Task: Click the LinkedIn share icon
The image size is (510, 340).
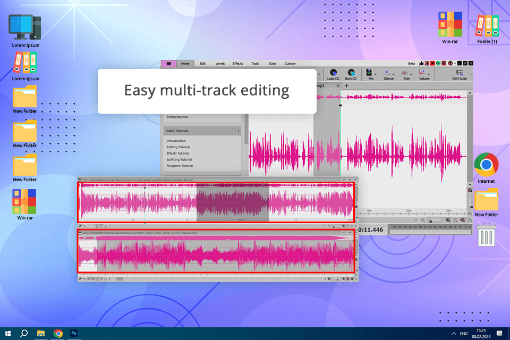Action: pyautogui.click(x=444, y=63)
